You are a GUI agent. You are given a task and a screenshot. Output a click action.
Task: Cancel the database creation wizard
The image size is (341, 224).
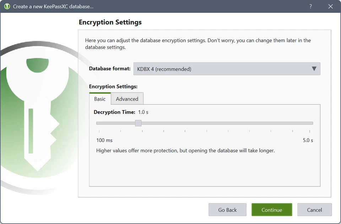click(x=314, y=209)
